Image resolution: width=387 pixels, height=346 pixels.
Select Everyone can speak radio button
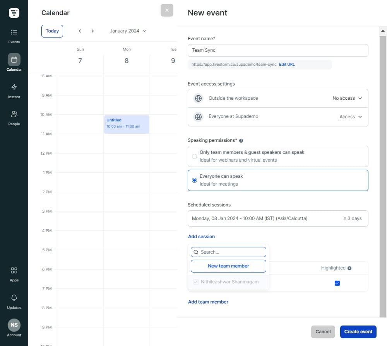(194, 181)
